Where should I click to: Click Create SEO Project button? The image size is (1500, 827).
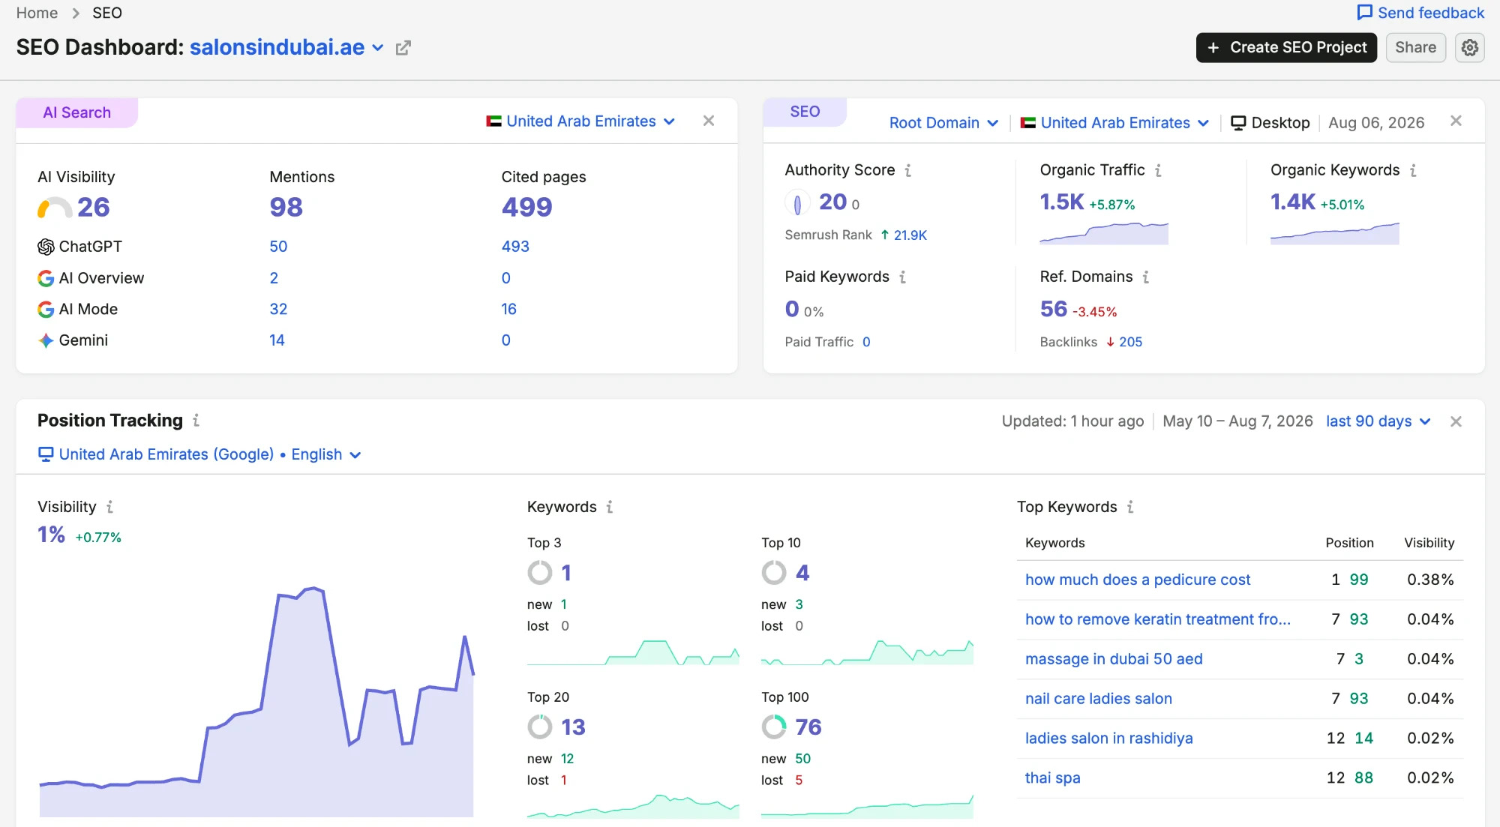pos(1286,48)
